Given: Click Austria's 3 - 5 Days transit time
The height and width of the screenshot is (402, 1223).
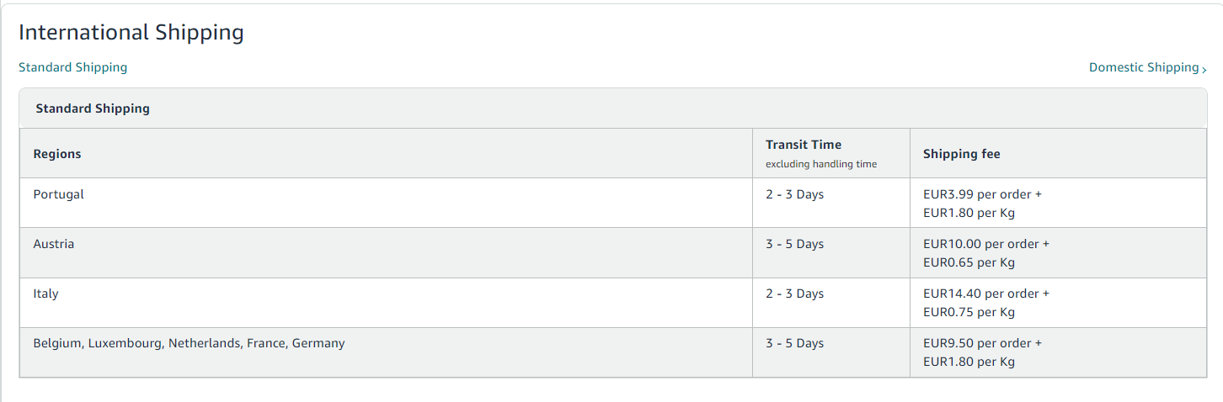Looking at the screenshot, I should [x=794, y=244].
